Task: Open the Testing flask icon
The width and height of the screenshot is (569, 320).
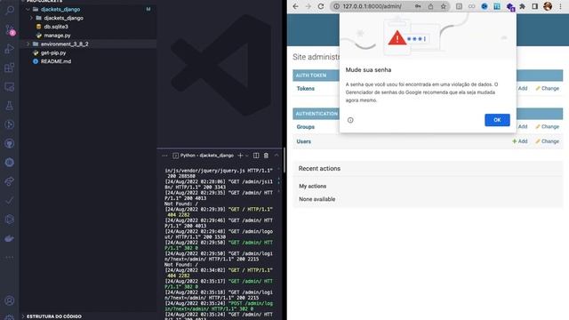Action: pyautogui.click(x=10, y=106)
